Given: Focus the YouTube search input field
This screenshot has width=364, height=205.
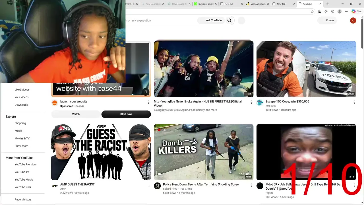Looking at the screenshot, I should coord(161,20).
